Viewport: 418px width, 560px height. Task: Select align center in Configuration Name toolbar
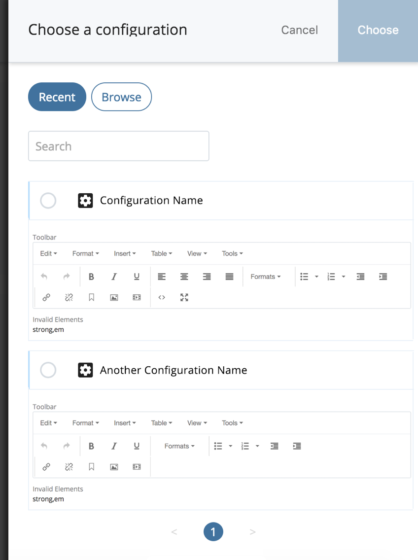(x=184, y=277)
